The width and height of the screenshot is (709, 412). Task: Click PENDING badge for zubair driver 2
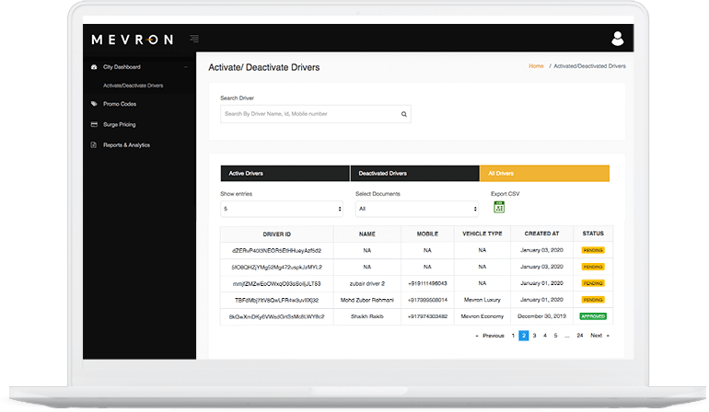[593, 283]
